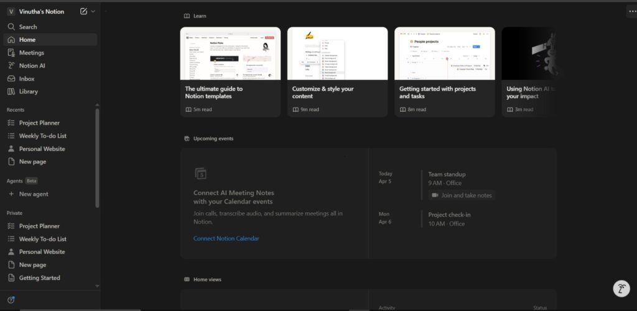Image resolution: width=637 pixels, height=311 pixels.
Task: Click the new page compose icon
Action: click(x=84, y=11)
